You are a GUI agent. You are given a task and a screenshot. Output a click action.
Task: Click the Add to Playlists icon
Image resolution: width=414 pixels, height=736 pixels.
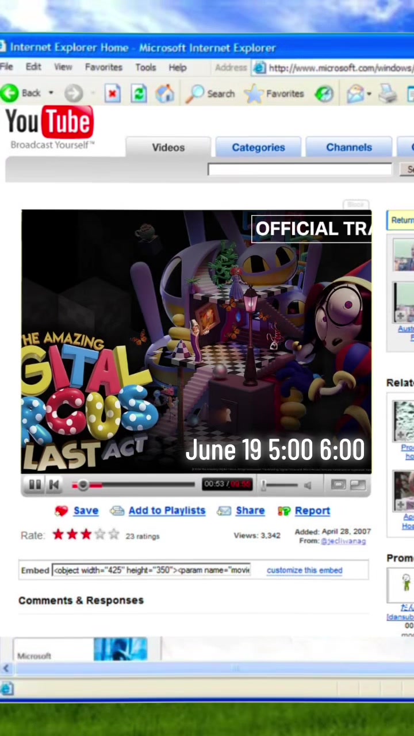tap(117, 511)
